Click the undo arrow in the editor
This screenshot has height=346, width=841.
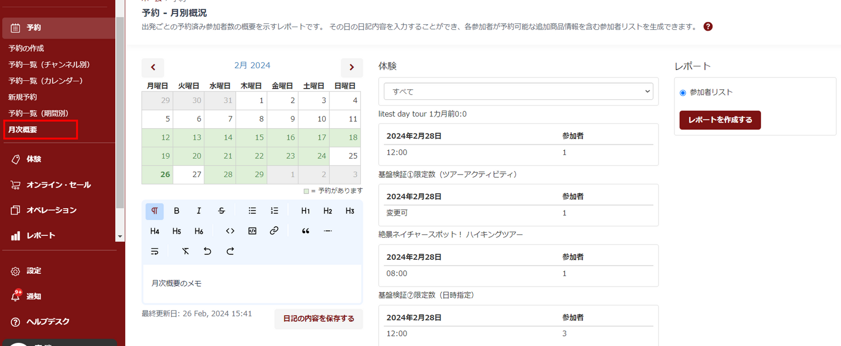tap(208, 251)
